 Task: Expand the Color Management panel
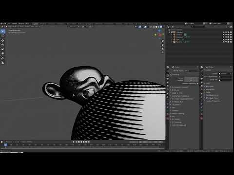(x=179, y=125)
